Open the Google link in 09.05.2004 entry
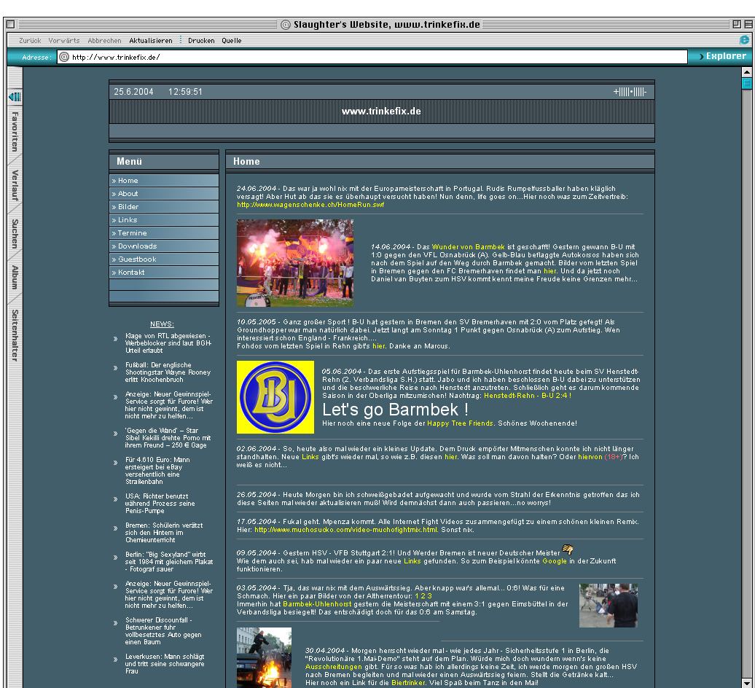 pyautogui.click(x=554, y=561)
